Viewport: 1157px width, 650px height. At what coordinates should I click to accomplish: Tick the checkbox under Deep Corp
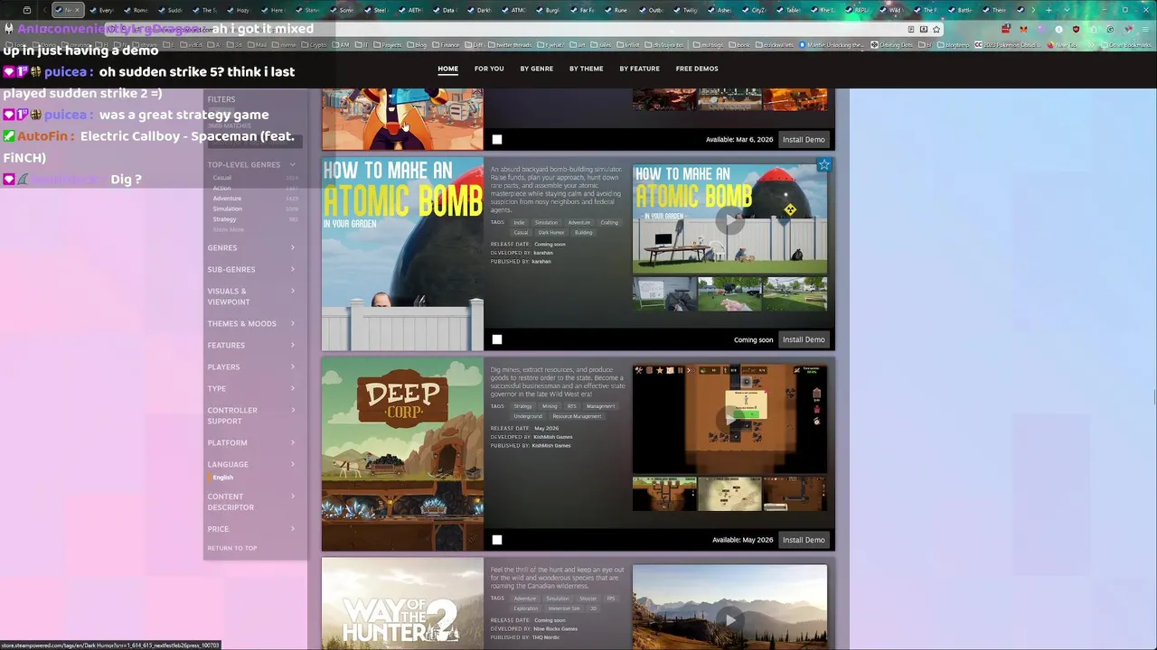click(x=497, y=540)
